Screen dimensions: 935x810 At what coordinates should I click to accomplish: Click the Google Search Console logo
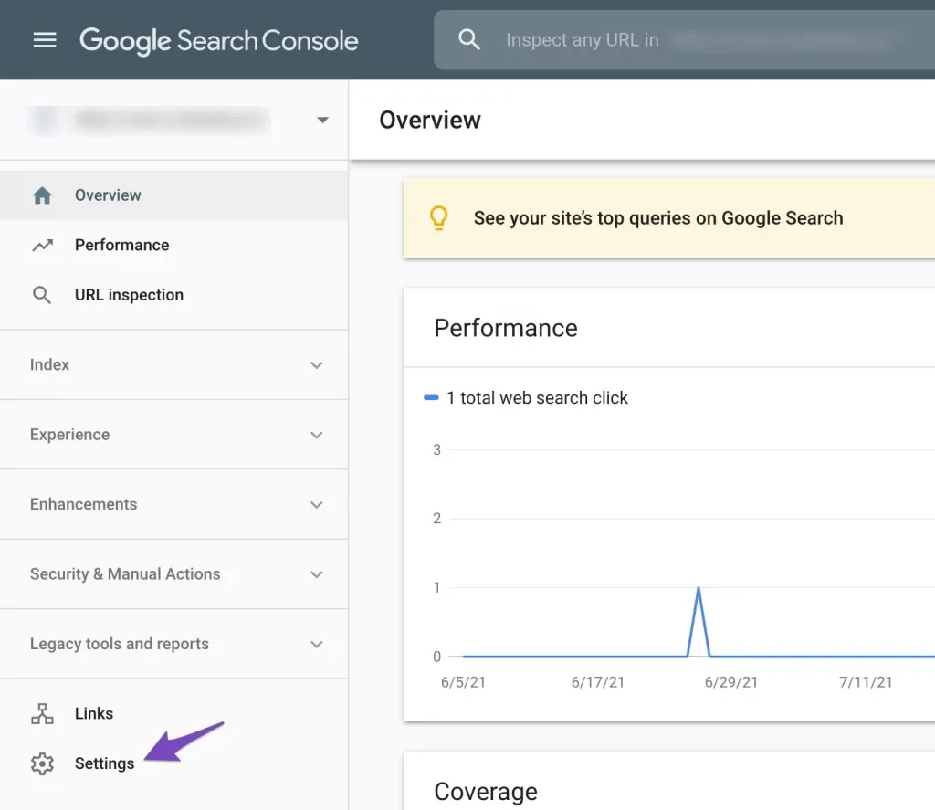[x=219, y=41]
